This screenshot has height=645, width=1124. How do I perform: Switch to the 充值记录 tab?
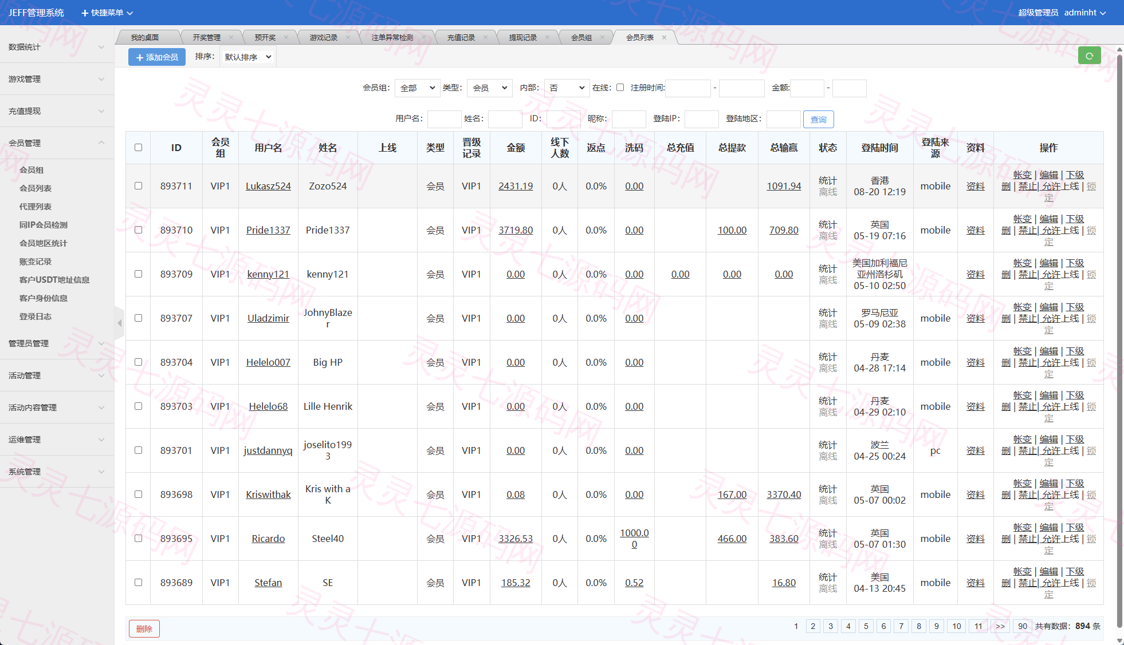461,38
